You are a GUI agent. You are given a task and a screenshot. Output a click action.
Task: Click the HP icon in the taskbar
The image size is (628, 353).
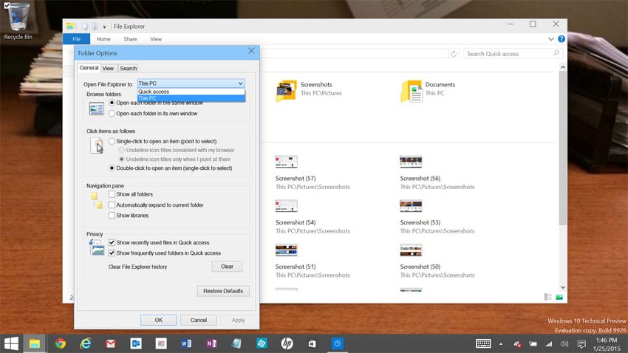[x=287, y=343]
